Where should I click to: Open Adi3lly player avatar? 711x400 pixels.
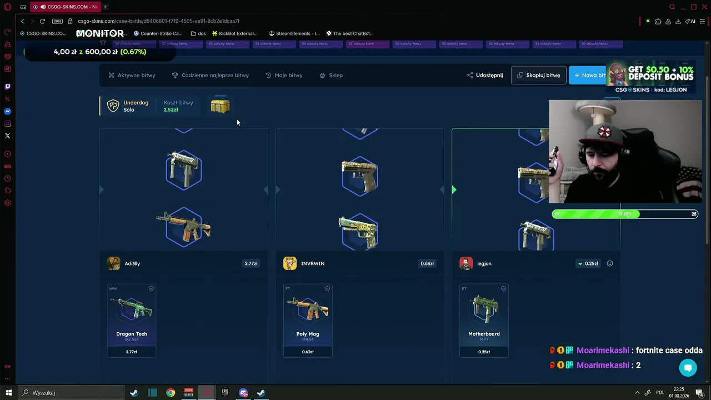(x=113, y=263)
